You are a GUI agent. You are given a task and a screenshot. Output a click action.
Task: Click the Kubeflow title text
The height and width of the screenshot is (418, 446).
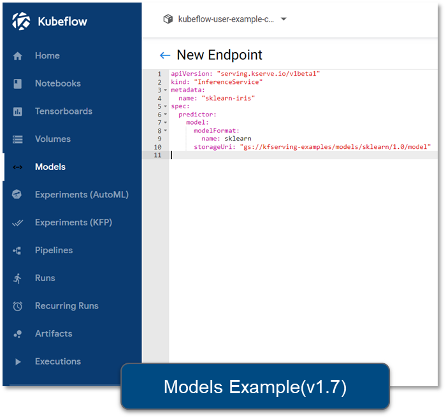tap(62, 21)
